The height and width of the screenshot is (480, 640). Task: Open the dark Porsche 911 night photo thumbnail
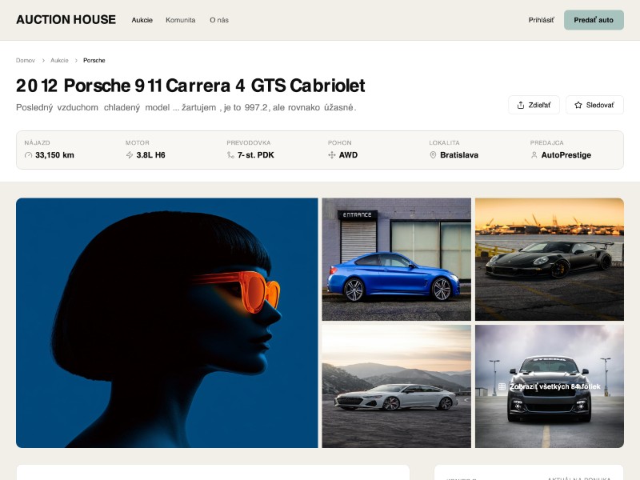pos(550,258)
